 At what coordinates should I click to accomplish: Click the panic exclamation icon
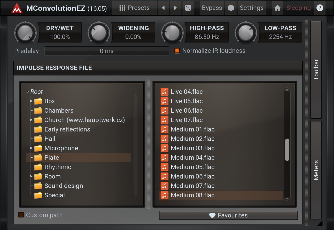point(231,8)
